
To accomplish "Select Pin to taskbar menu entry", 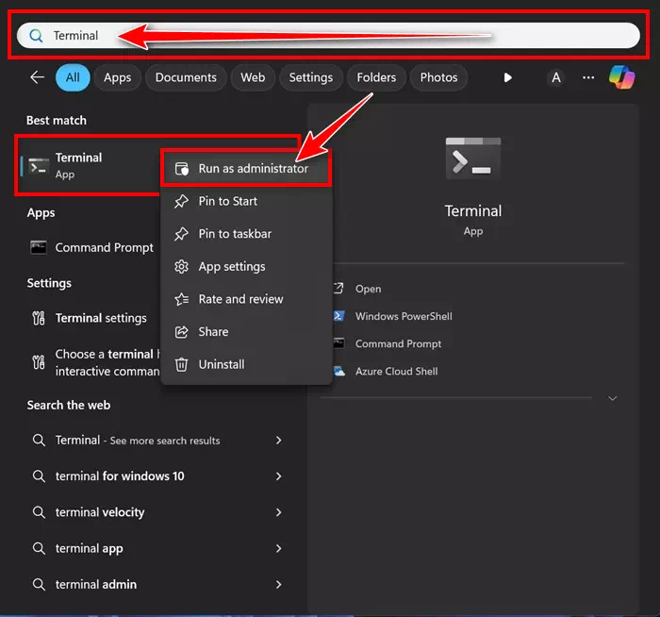I will [x=246, y=234].
